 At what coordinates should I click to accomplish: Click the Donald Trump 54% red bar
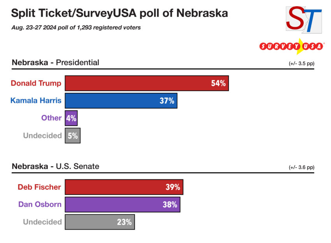[x=146, y=83]
